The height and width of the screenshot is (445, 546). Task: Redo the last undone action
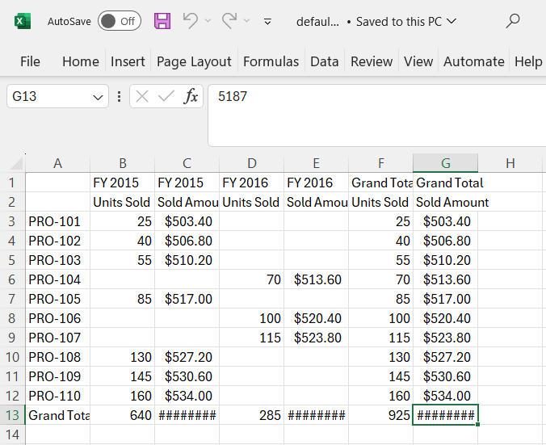[x=229, y=21]
